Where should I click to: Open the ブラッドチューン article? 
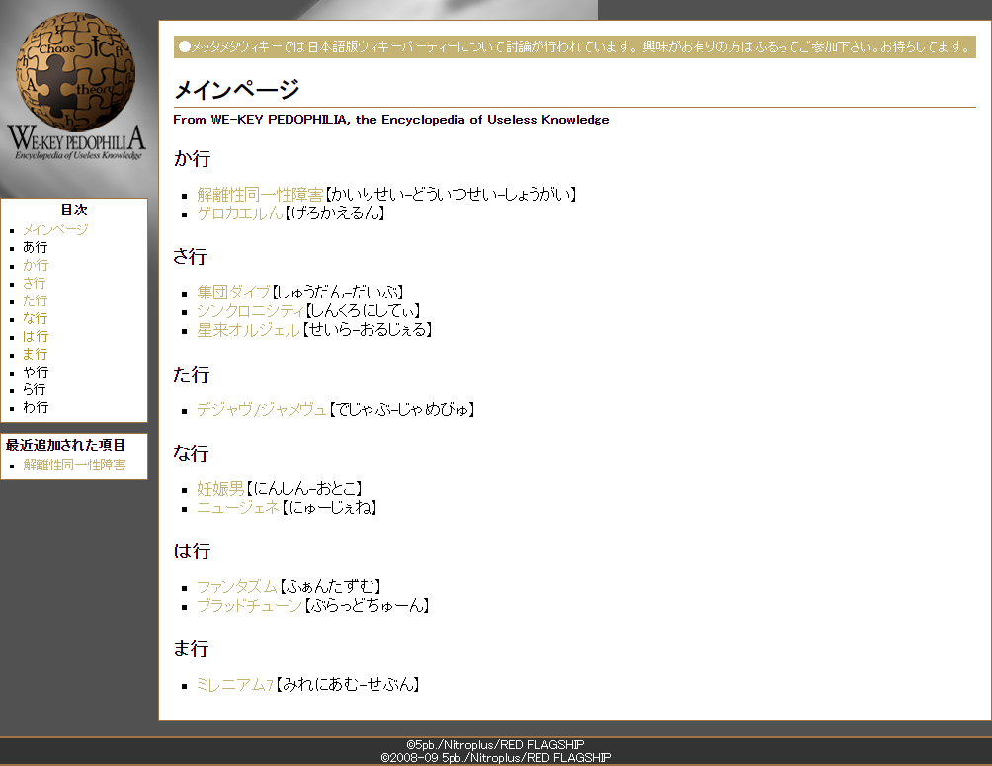click(249, 606)
